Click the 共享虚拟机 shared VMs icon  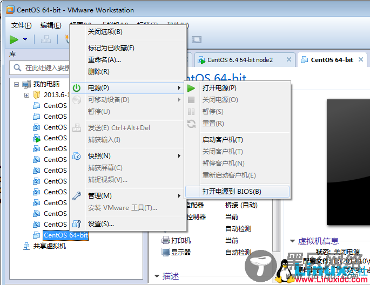click(26, 246)
